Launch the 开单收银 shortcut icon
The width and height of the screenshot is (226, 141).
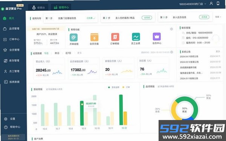74,37
